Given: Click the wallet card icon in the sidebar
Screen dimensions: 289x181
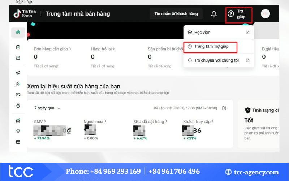Looking at the screenshot, I should point(18,142).
